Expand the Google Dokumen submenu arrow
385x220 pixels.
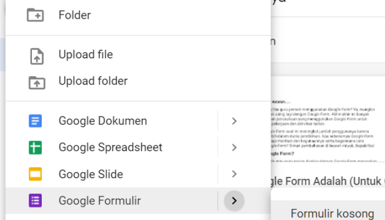point(234,121)
